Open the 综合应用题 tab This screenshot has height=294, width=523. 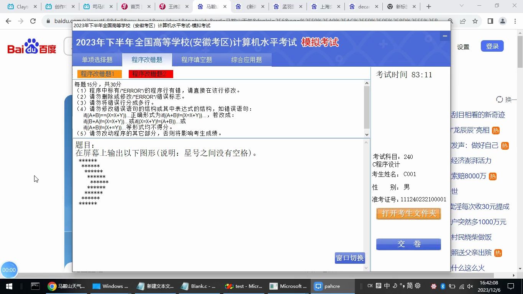(x=247, y=60)
